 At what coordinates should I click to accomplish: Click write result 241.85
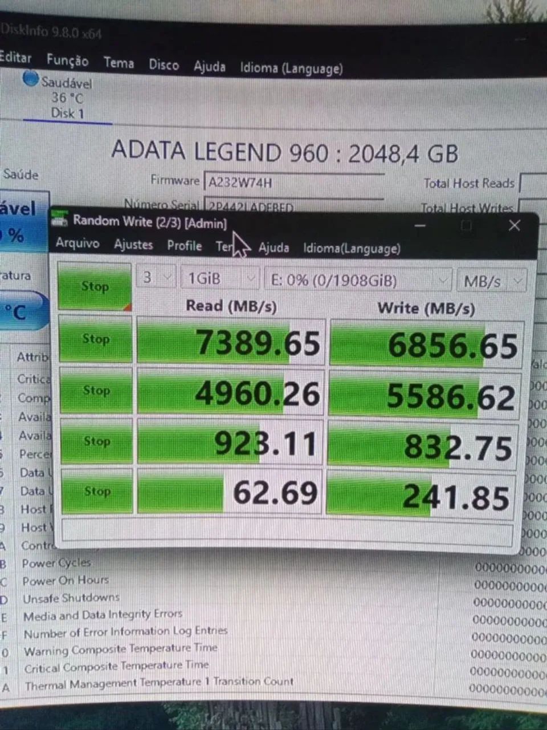pyautogui.click(x=422, y=496)
